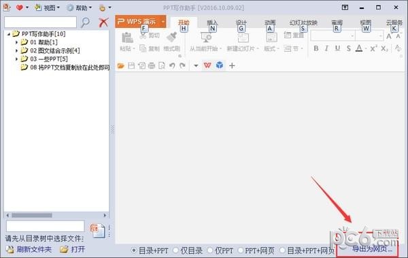Click the open-folder icon in quick toolbar
The image size is (408, 258).
pyautogui.click(x=121, y=65)
